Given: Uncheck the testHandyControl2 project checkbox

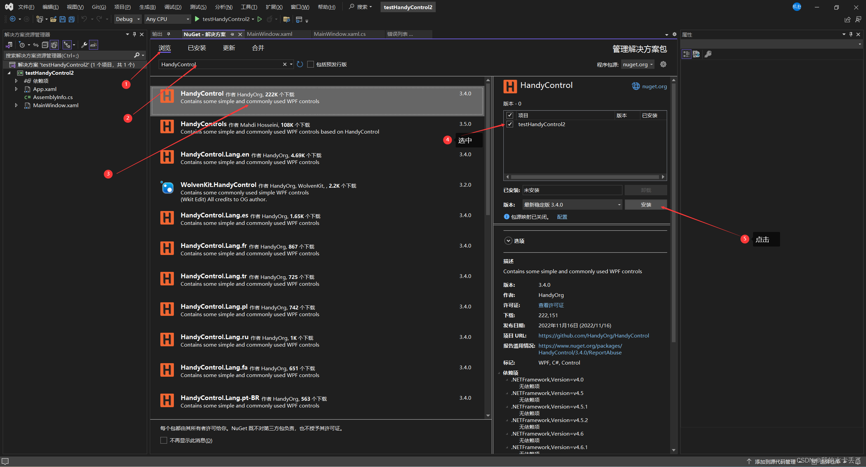Looking at the screenshot, I should pyautogui.click(x=510, y=124).
